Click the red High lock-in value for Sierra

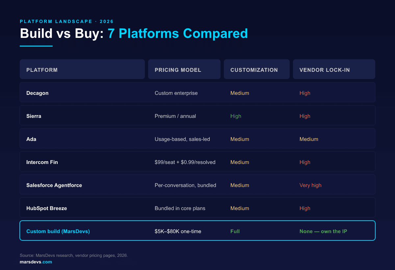[x=305, y=116]
